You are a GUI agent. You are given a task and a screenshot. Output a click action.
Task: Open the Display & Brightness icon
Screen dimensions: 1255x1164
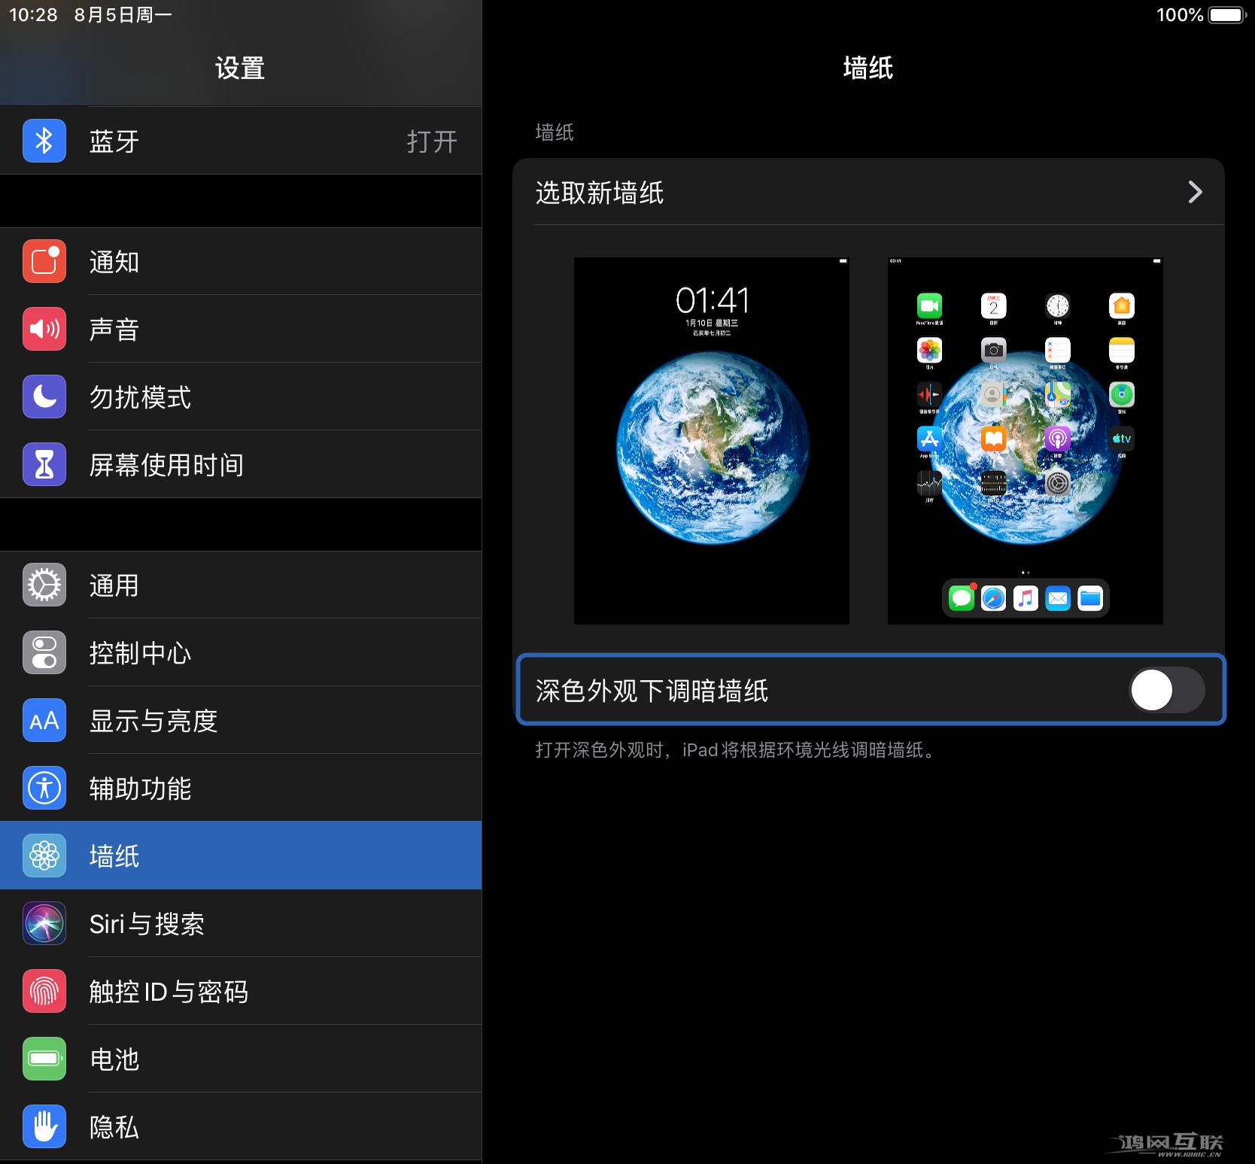pos(44,720)
